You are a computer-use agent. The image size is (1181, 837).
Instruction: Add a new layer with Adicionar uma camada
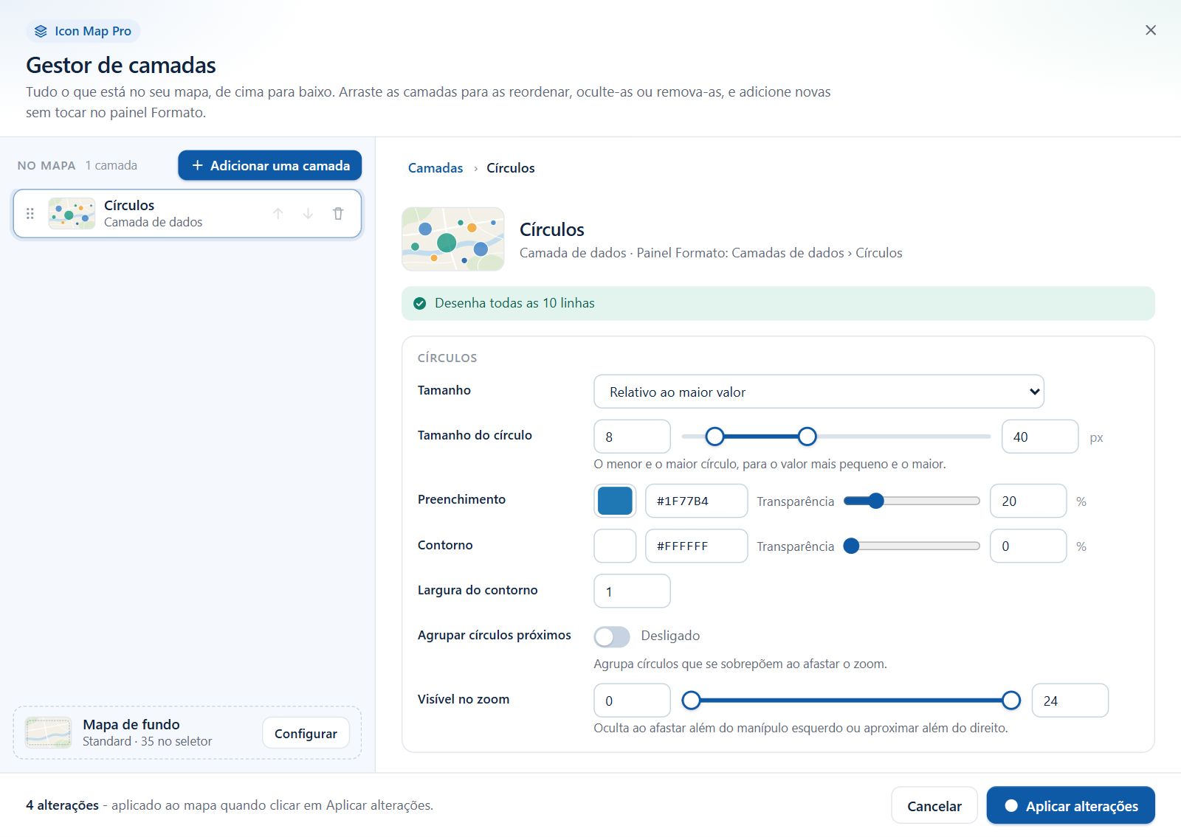tap(269, 165)
